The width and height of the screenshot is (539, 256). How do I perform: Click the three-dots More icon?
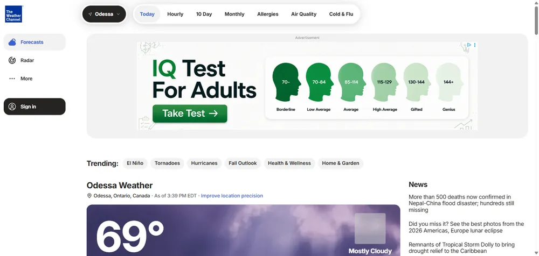point(12,79)
